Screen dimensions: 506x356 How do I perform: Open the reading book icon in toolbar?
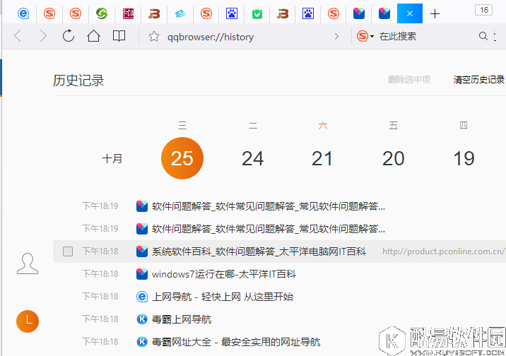[119, 36]
